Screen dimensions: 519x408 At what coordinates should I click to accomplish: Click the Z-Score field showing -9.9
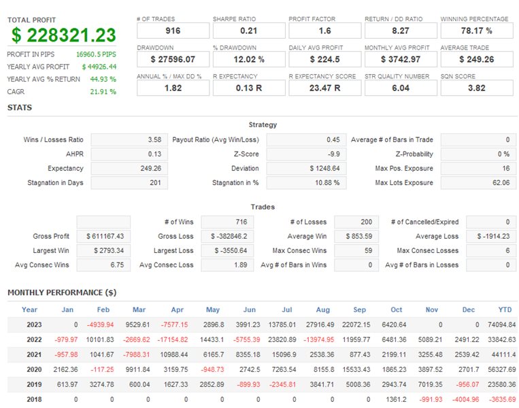(306, 154)
